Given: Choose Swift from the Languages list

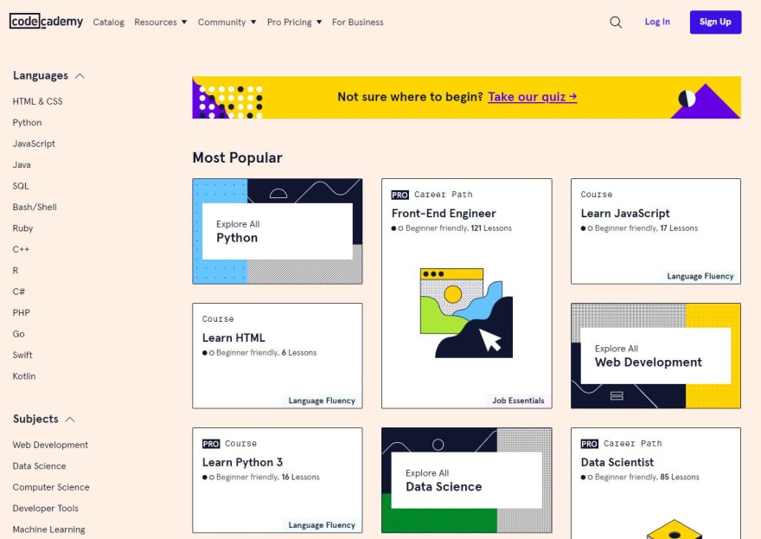Looking at the screenshot, I should pyautogui.click(x=22, y=355).
